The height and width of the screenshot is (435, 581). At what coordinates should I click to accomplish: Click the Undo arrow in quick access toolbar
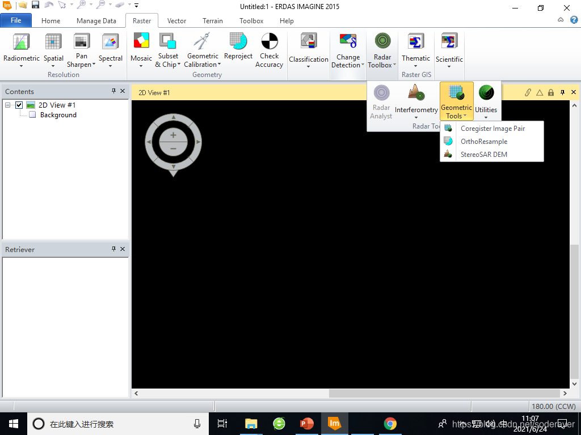[49, 5]
